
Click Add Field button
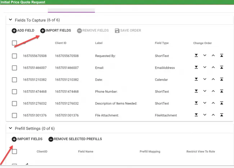pos(23,31)
